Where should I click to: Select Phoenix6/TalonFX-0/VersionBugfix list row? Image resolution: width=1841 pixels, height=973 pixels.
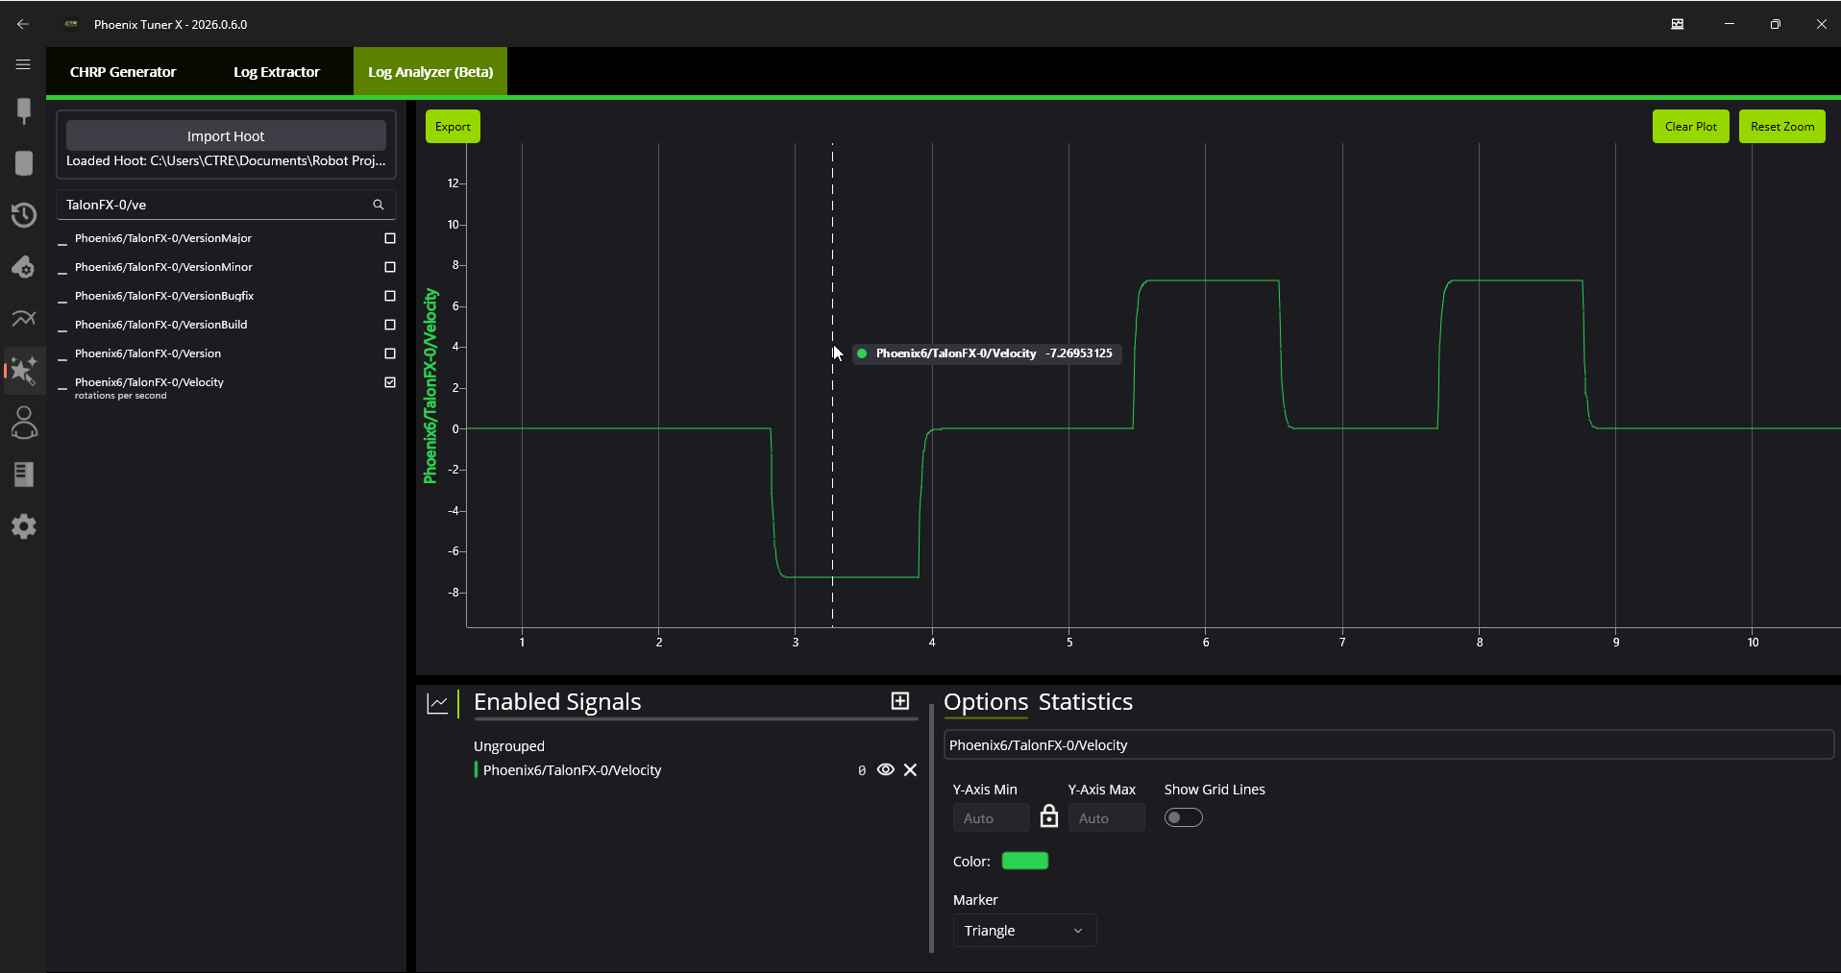[226, 296]
